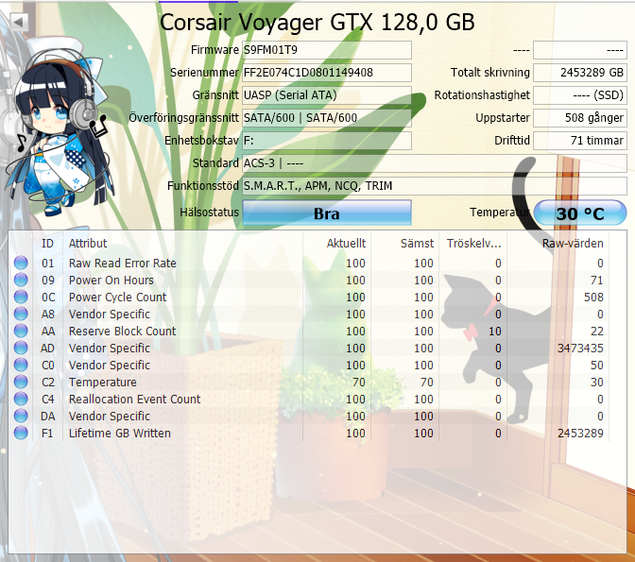This screenshot has width=635, height=562.
Task: Select the Temperature attribute name in table
Action: pyautogui.click(x=103, y=383)
